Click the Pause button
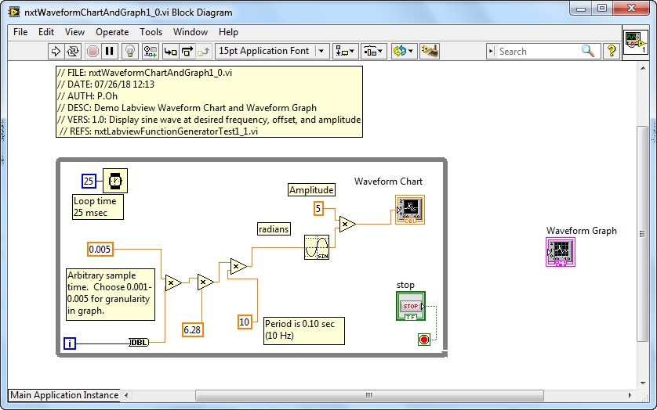657x410 pixels. pyautogui.click(x=110, y=52)
